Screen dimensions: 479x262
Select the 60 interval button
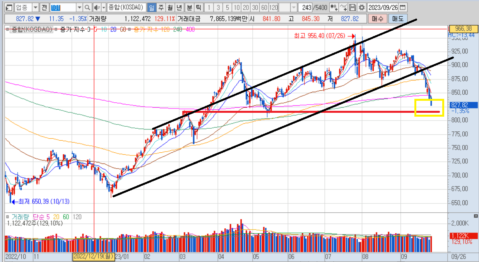264,7
